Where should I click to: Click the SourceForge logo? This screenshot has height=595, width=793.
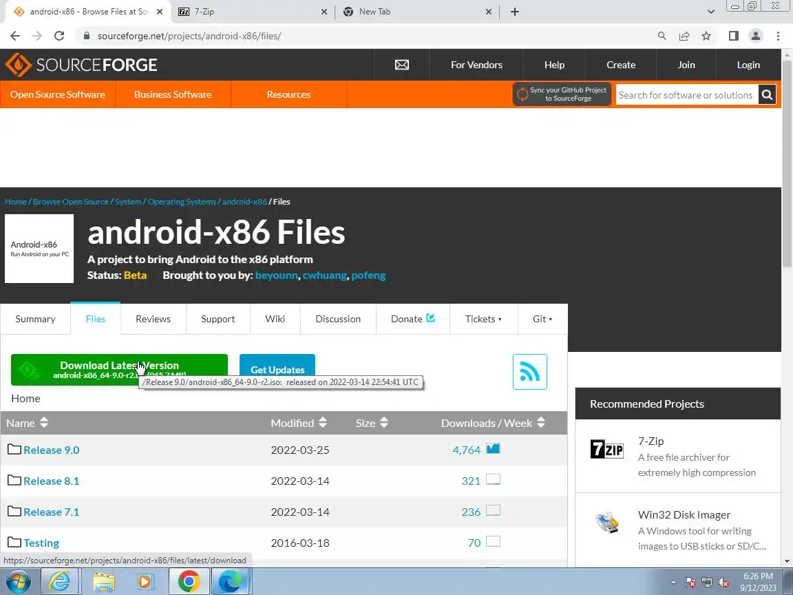(81, 65)
